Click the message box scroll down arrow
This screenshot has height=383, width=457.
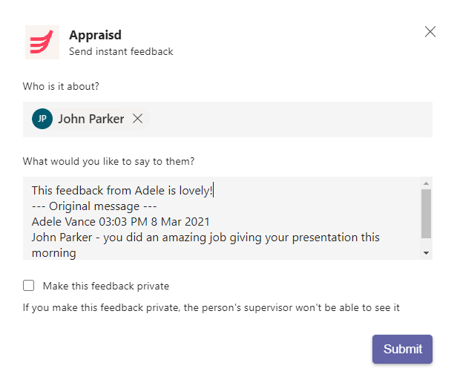426,253
